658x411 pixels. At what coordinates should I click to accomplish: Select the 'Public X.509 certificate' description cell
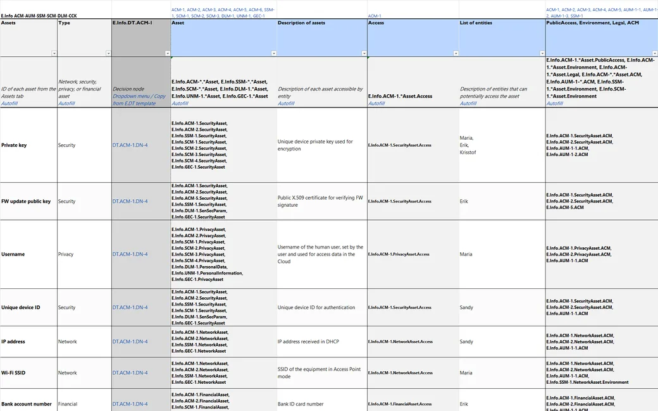tap(322, 201)
